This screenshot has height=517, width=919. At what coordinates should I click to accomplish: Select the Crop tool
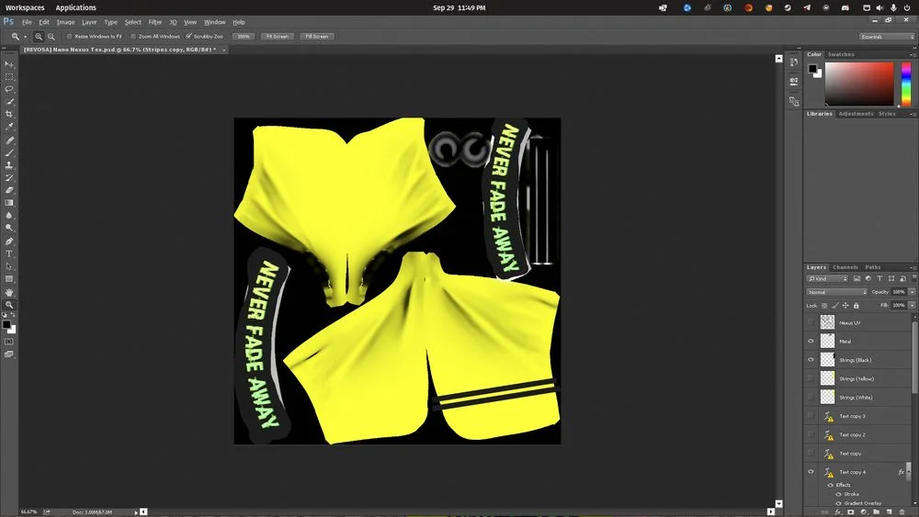point(9,114)
